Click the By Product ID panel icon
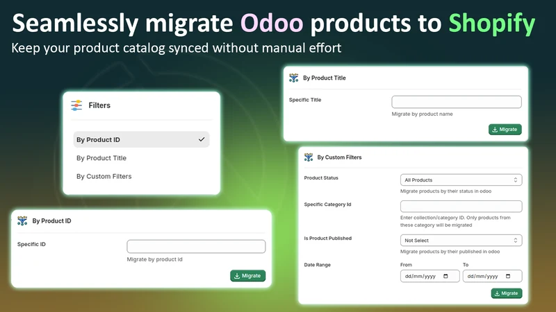Screen dimensions: 556x312 pos(22,221)
